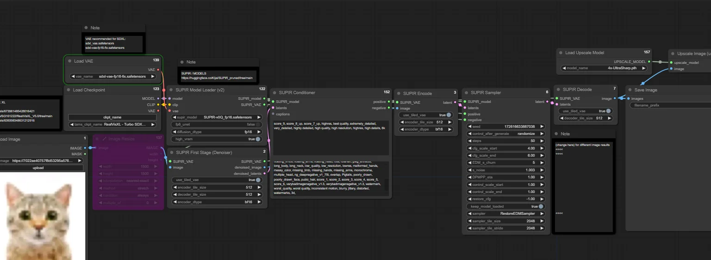Collapse the Load VAE node via its title dot
The image size is (711, 260).
coord(69,61)
